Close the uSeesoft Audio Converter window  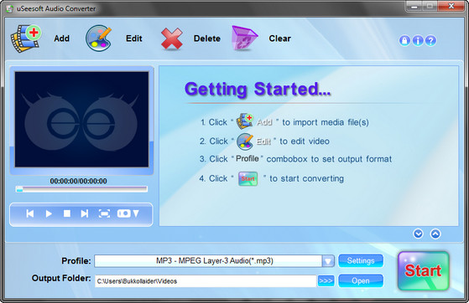coord(451,6)
